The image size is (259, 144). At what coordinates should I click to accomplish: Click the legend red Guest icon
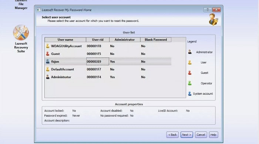[190, 73]
